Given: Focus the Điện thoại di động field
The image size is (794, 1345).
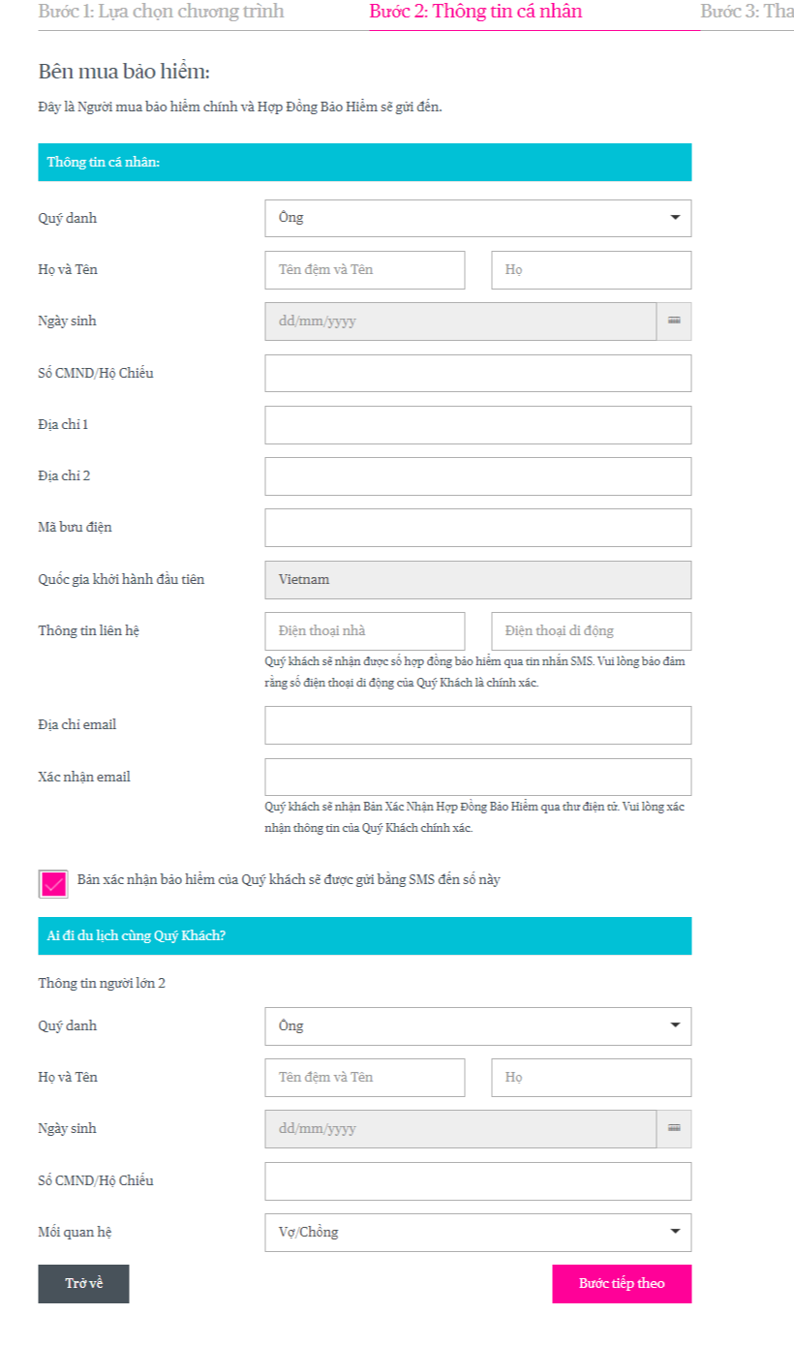Looking at the screenshot, I should [x=592, y=631].
